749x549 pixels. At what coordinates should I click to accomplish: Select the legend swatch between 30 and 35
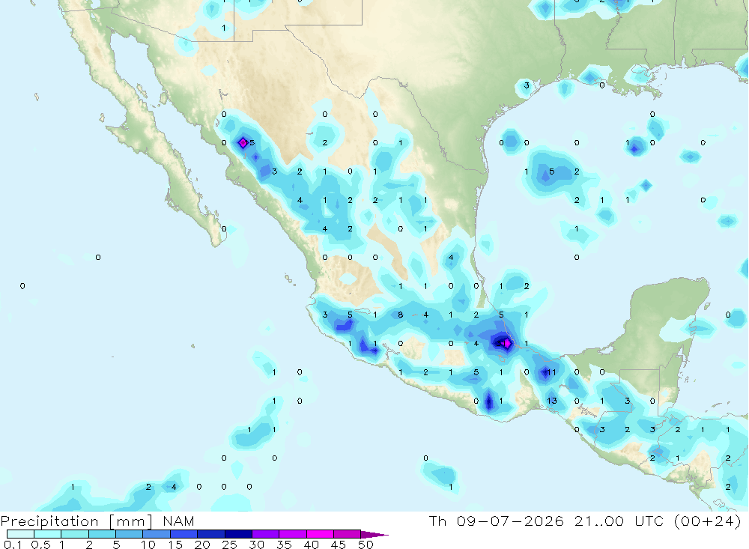266,534
